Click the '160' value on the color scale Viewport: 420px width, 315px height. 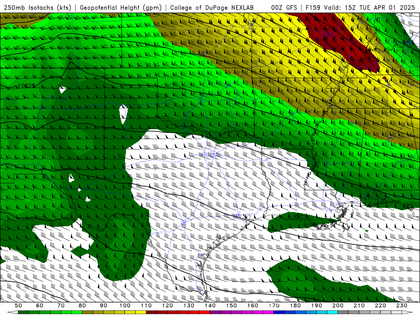(x=253, y=306)
